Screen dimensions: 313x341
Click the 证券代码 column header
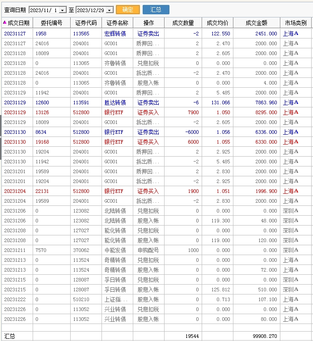pyautogui.click(x=86, y=23)
